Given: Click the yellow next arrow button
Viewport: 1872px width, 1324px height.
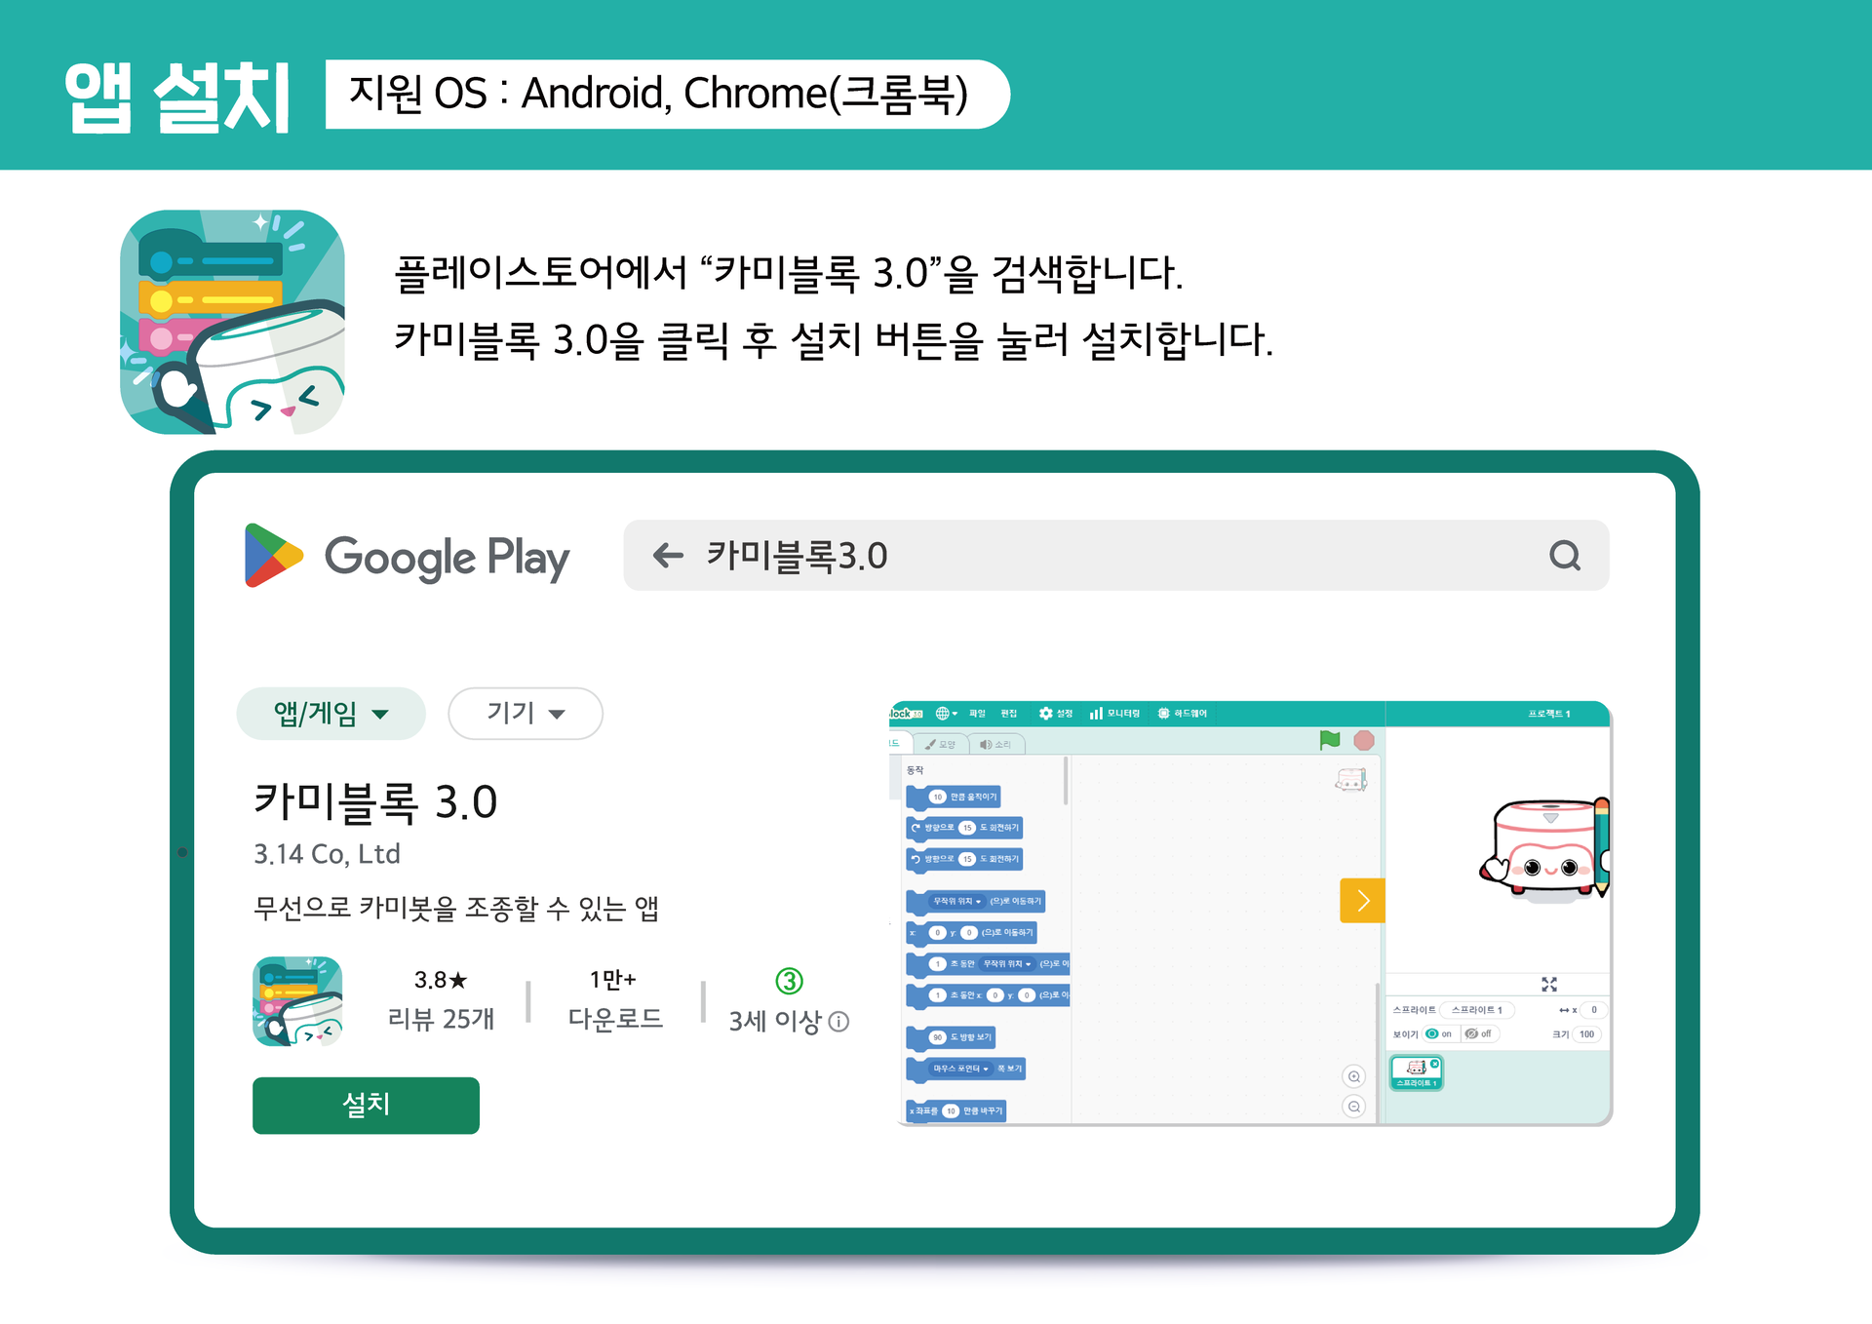Looking at the screenshot, I should (x=1363, y=901).
